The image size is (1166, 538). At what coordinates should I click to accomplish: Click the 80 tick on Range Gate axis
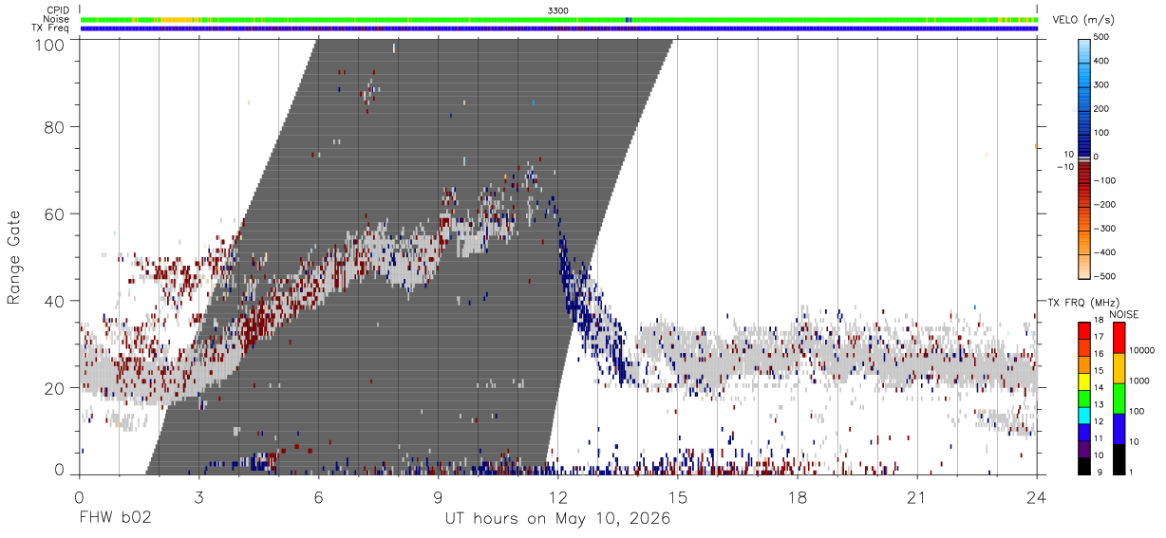(x=55, y=127)
